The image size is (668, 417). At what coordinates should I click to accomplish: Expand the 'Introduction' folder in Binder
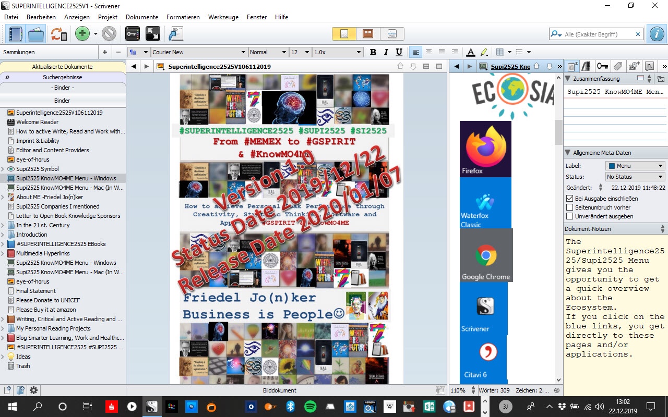click(x=4, y=235)
